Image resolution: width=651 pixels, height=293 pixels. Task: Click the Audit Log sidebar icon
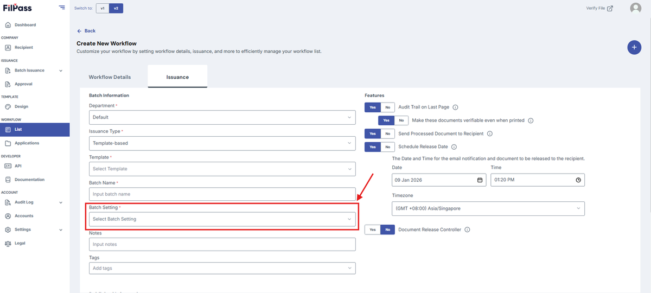[8, 202]
